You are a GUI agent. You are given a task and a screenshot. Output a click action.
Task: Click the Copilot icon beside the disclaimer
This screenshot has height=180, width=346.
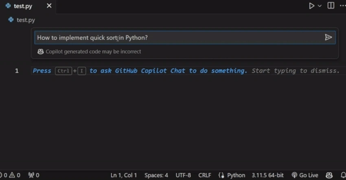coord(40,51)
